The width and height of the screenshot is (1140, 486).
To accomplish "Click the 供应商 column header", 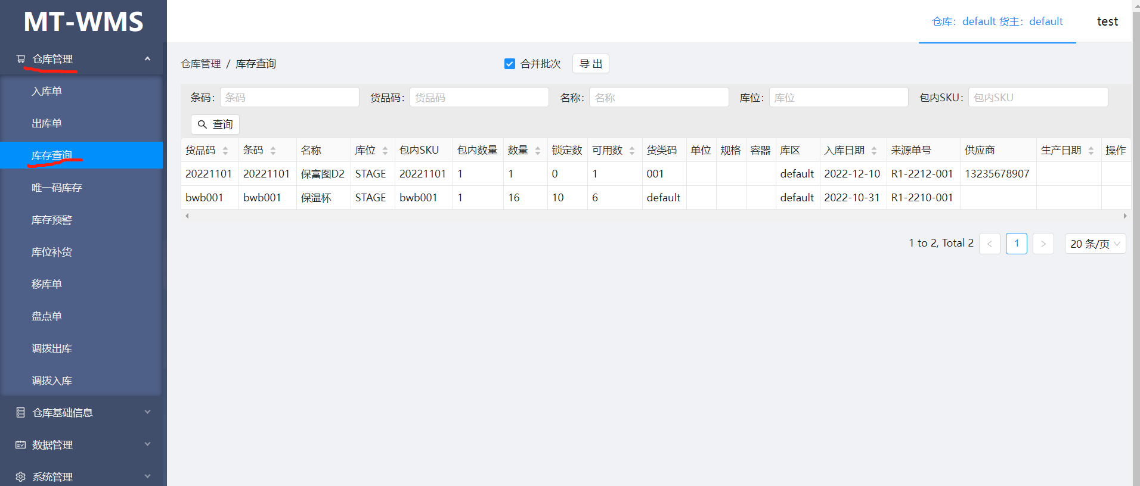I will tap(998, 150).
